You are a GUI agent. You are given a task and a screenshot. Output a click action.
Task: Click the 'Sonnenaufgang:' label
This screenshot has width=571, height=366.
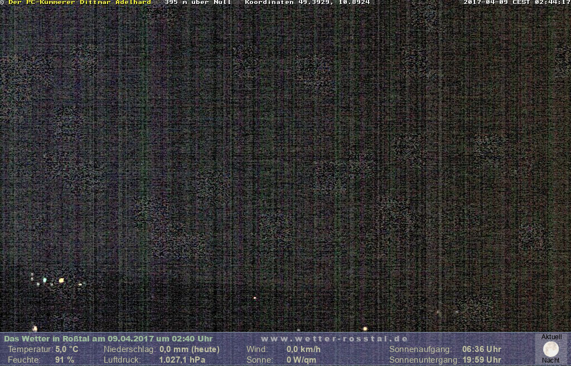coord(420,349)
